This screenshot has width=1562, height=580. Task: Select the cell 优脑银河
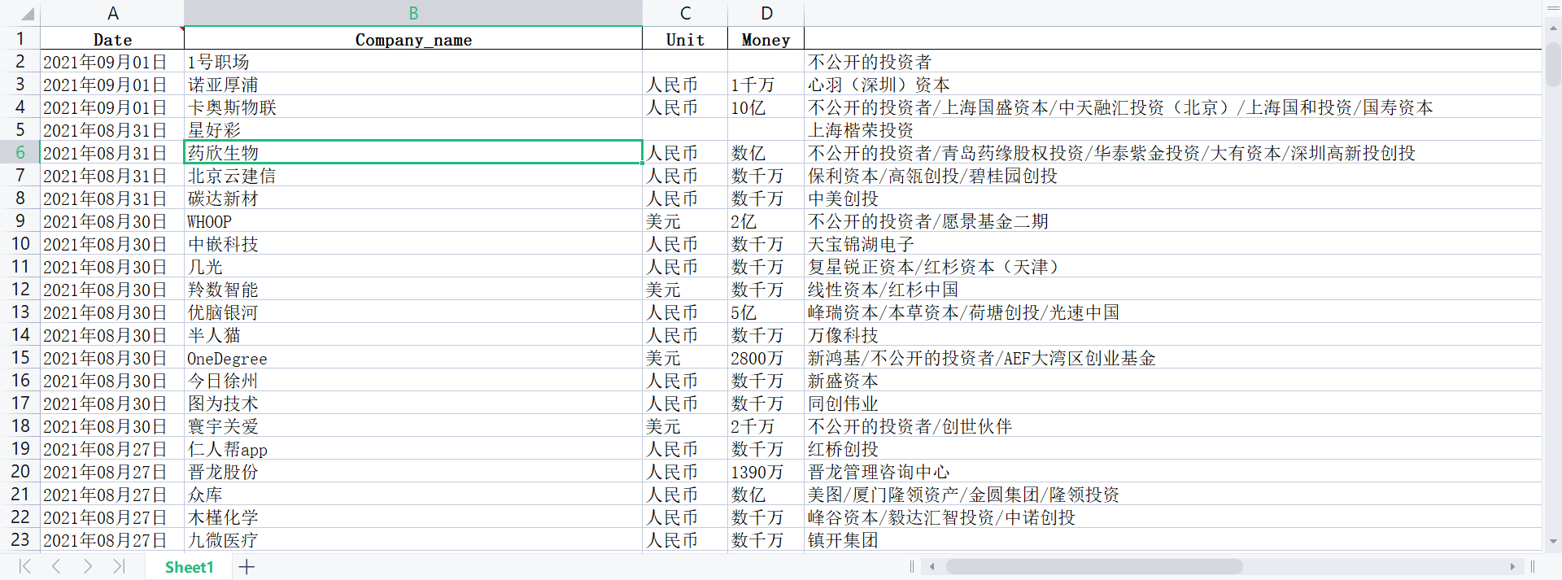pos(413,312)
